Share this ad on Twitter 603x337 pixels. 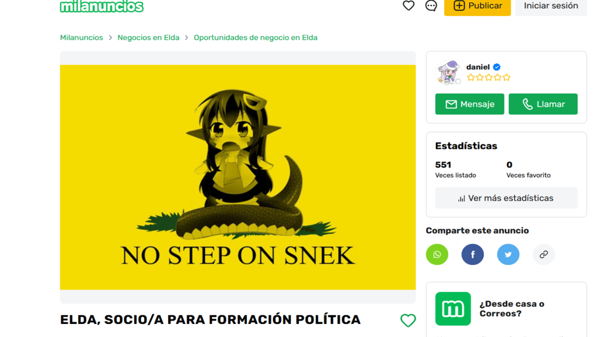point(508,254)
